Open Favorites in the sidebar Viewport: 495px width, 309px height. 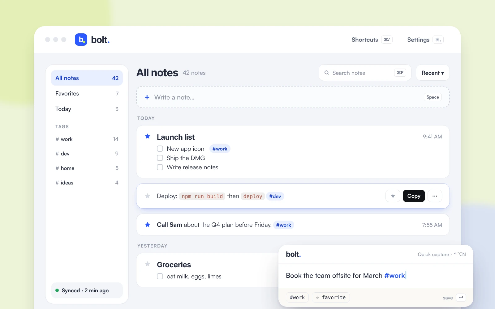click(x=87, y=93)
